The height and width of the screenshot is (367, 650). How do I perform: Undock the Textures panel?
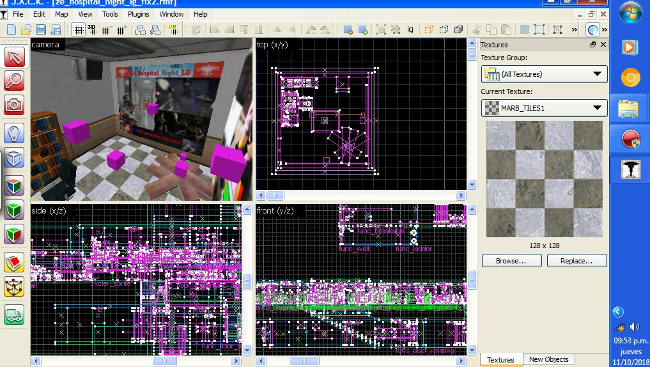tap(593, 44)
